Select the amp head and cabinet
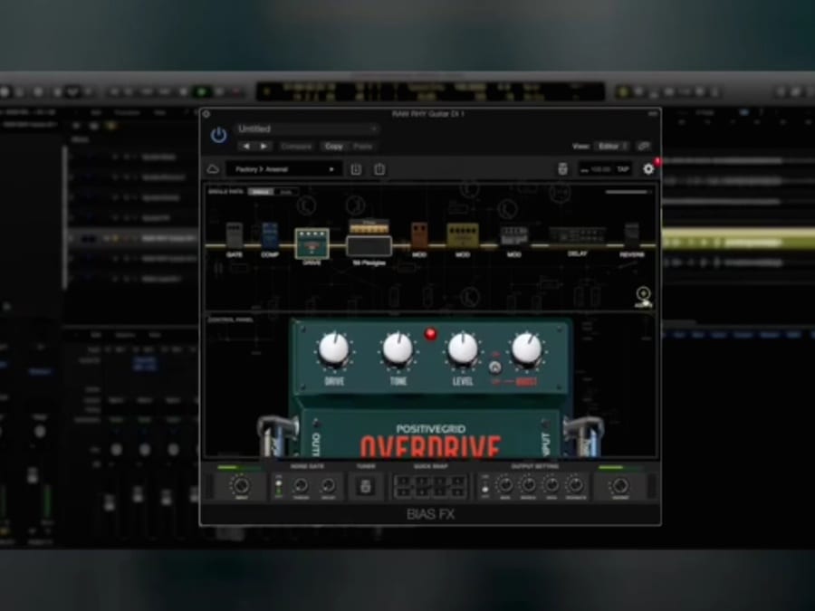This screenshot has width=815, height=611. [x=369, y=238]
